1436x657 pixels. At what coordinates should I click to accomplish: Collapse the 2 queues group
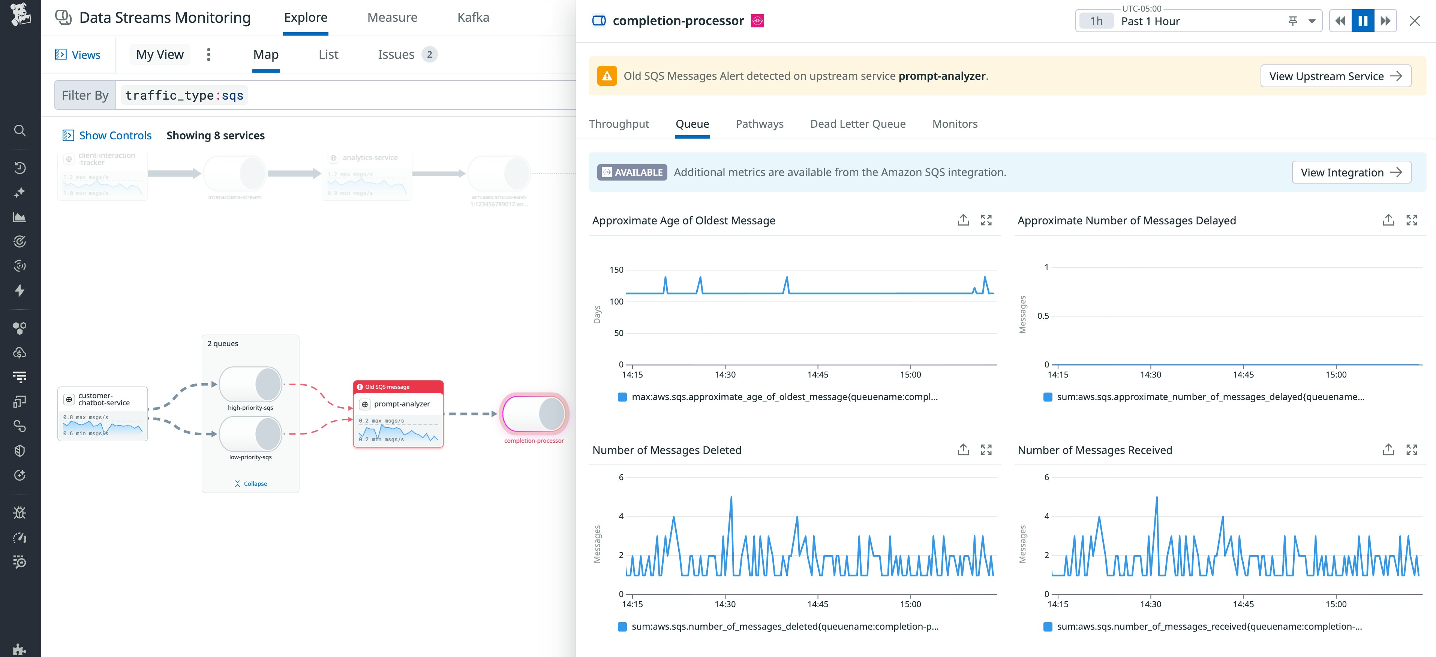coord(251,483)
